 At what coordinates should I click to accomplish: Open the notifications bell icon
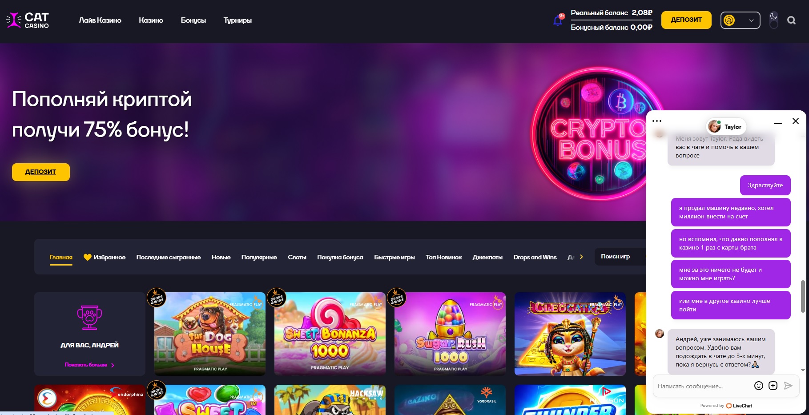(558, 20)
